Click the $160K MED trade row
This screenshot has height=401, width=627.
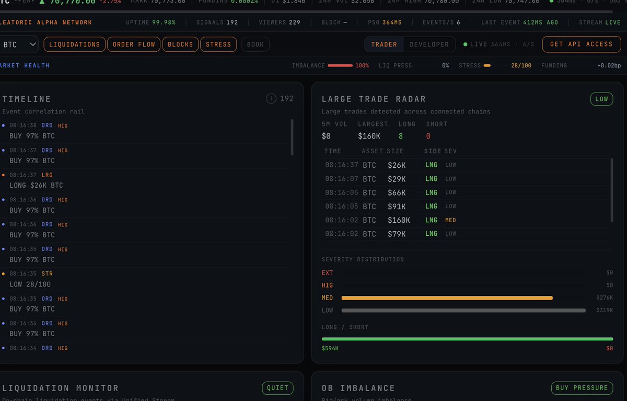pyautogui.click(x=467, y=220)
